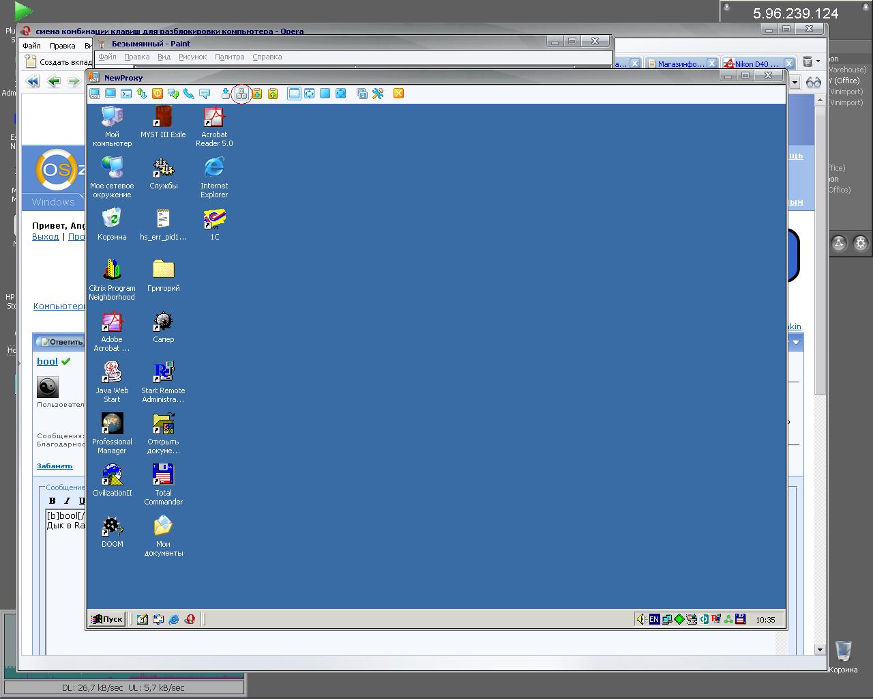The image size is (873, 699).
Task: Select the Java Web Start icon
Action: pos(112,382)
